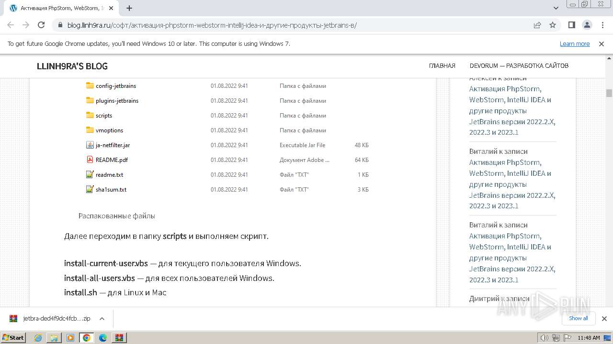The height and width of the screenshot is (344, 613).
Task: Follow the Learn more link
Action: click(575, 43)
